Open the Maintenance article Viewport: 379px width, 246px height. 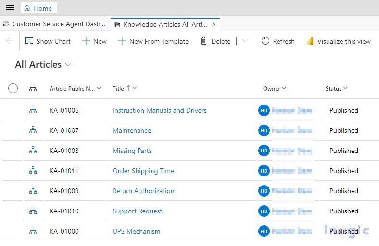[x=132, y=130]
